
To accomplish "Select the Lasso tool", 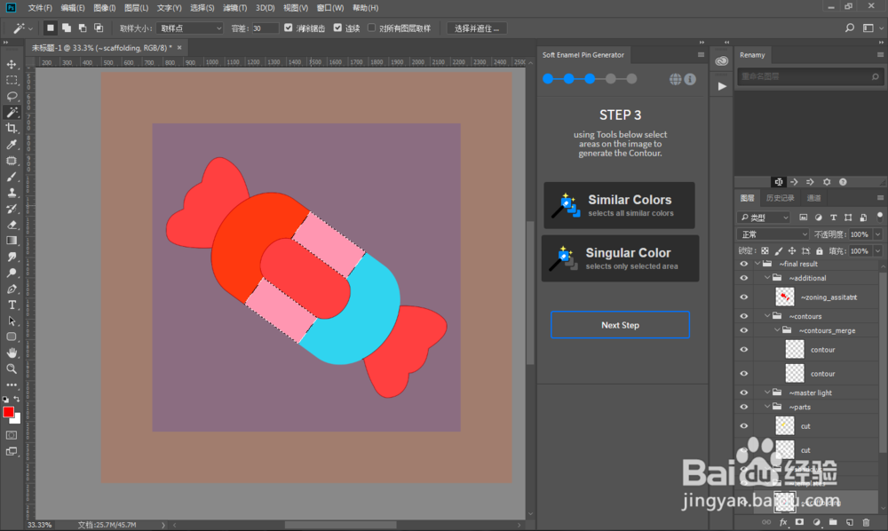I will point(12,96).
